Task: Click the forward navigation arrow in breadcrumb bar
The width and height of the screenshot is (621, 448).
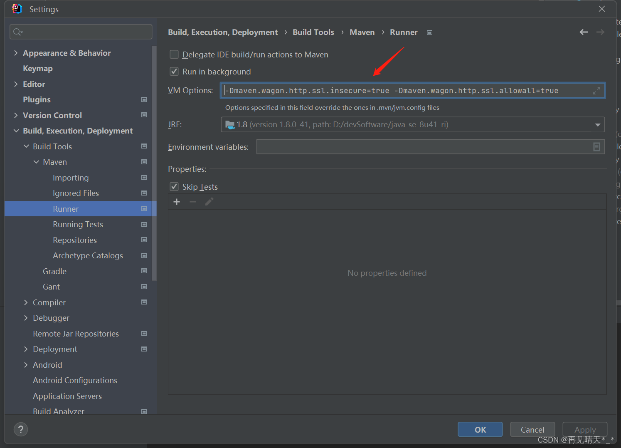Action: [x=600, y=32]
